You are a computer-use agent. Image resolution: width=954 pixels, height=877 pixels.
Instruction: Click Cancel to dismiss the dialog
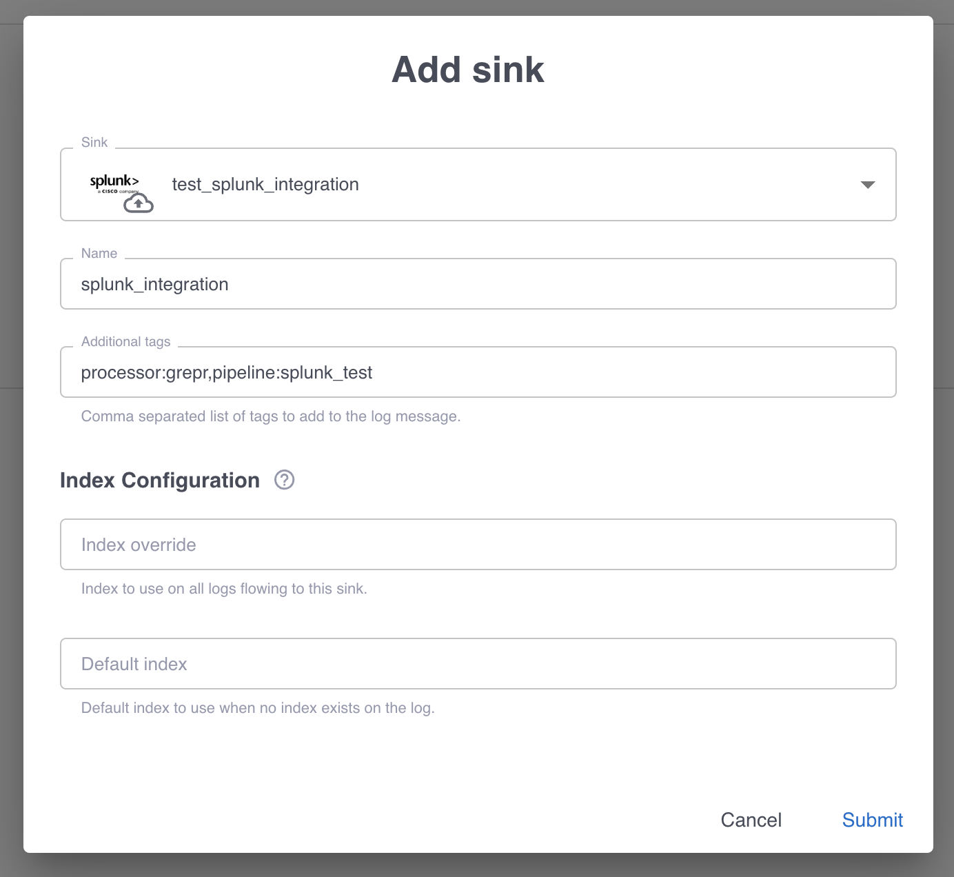(751, 820)
